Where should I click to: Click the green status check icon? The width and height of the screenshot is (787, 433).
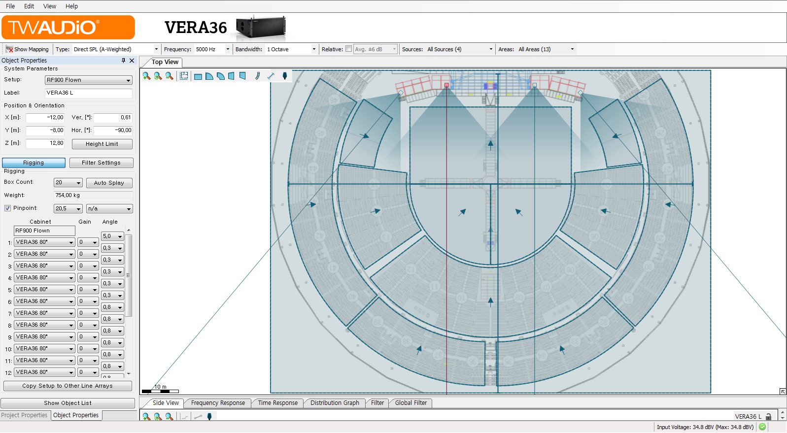[762, 427]
